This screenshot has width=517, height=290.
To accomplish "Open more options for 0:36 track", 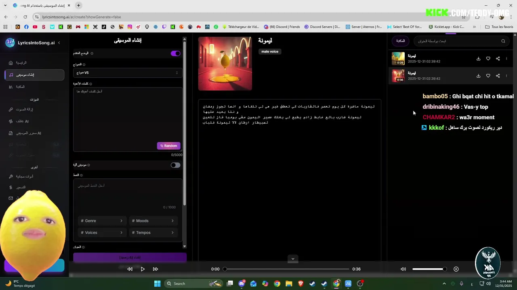I will pyautogui.click(x=506, y=76).
